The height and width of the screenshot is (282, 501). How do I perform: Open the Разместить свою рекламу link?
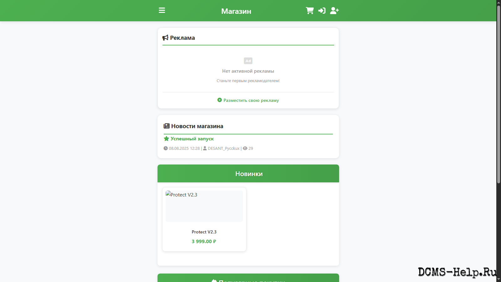(x=251, y=100)
